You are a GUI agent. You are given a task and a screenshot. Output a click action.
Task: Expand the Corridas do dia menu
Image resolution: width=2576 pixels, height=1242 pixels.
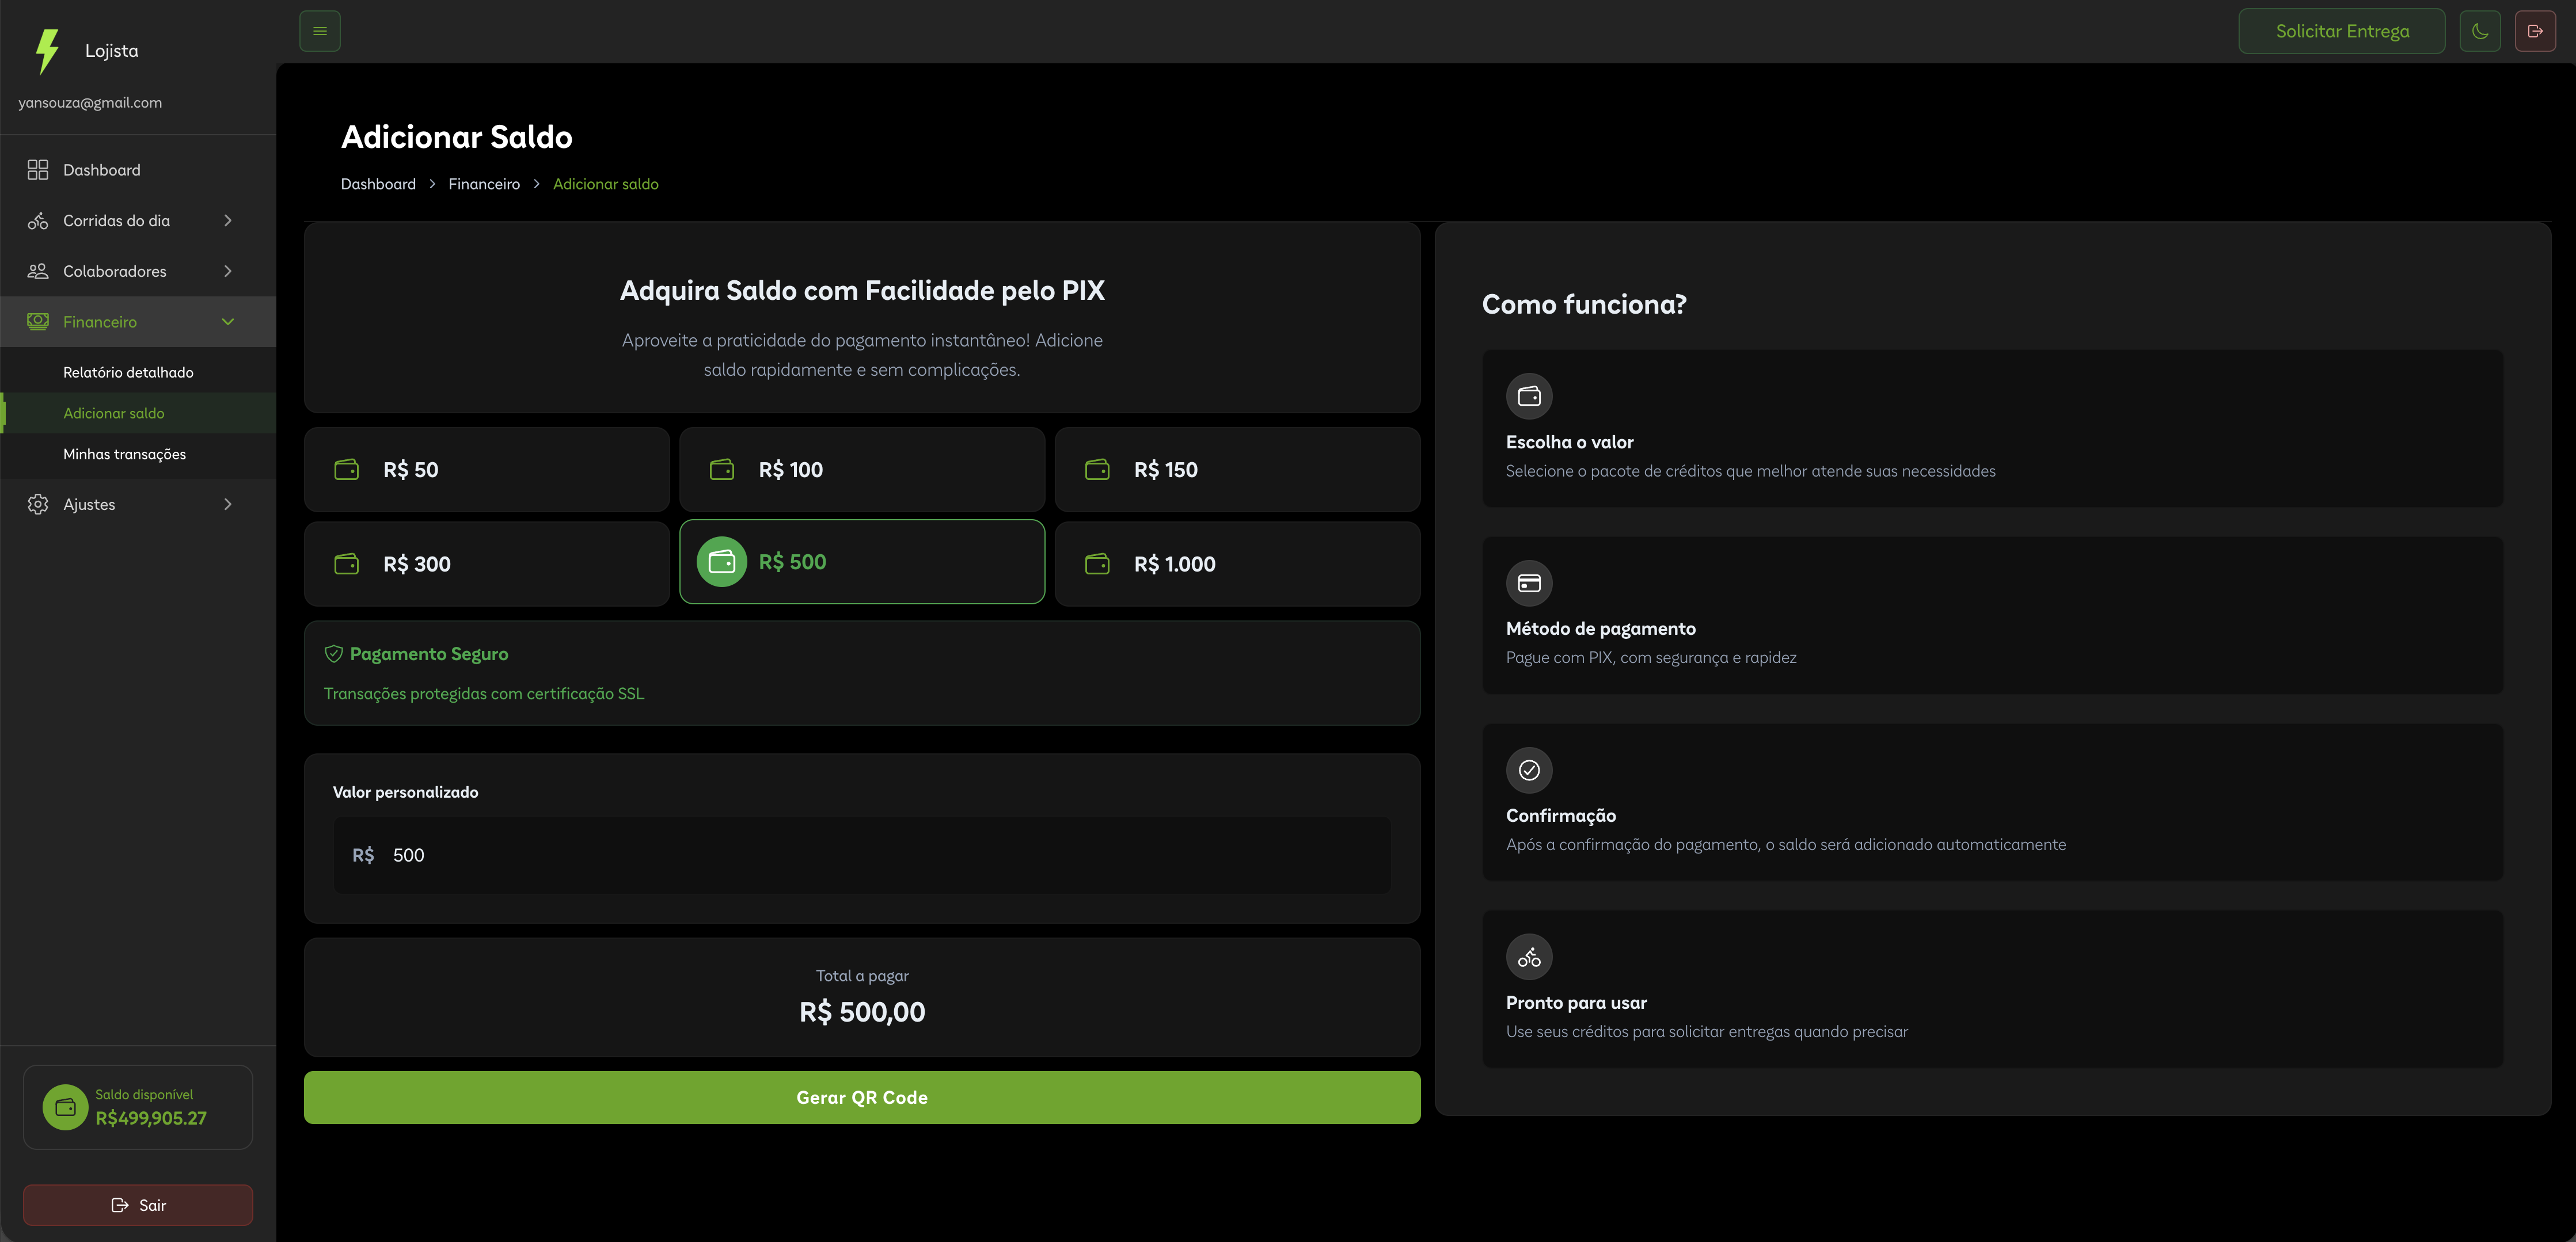tap(138, 221)
